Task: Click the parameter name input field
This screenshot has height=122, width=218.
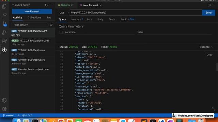Action: point(99,32)
